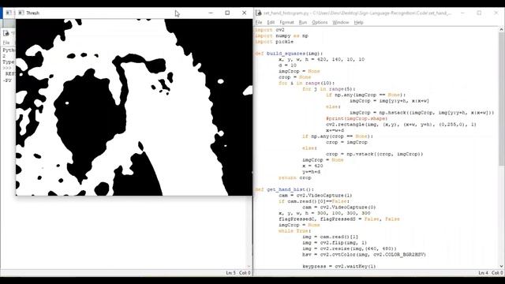Click the Thresh window title text

pyautogui.click(x=32, y=13)
